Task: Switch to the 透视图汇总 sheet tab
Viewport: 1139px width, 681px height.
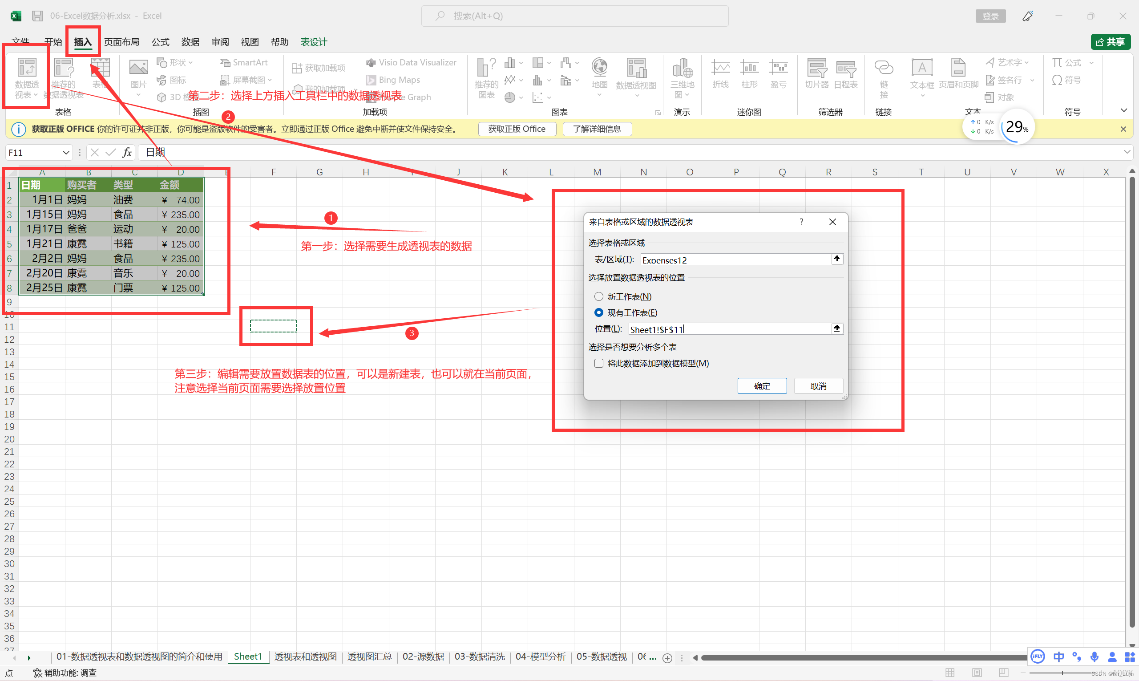Action: click(369, 657)
